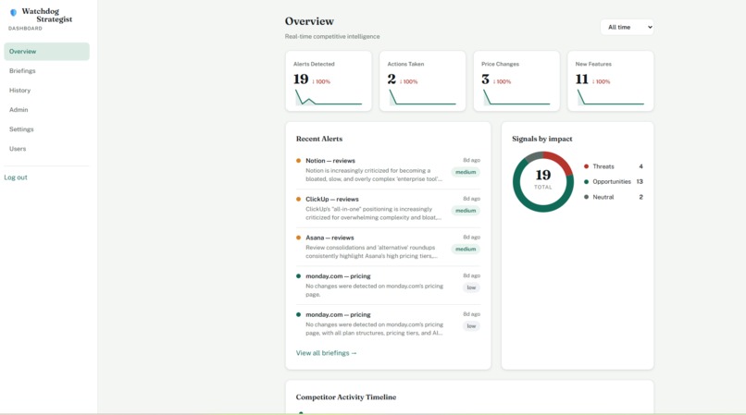Click the 8d ago timestamp on Notion alert
Screen dimensions: 746x415
point(471,160)
